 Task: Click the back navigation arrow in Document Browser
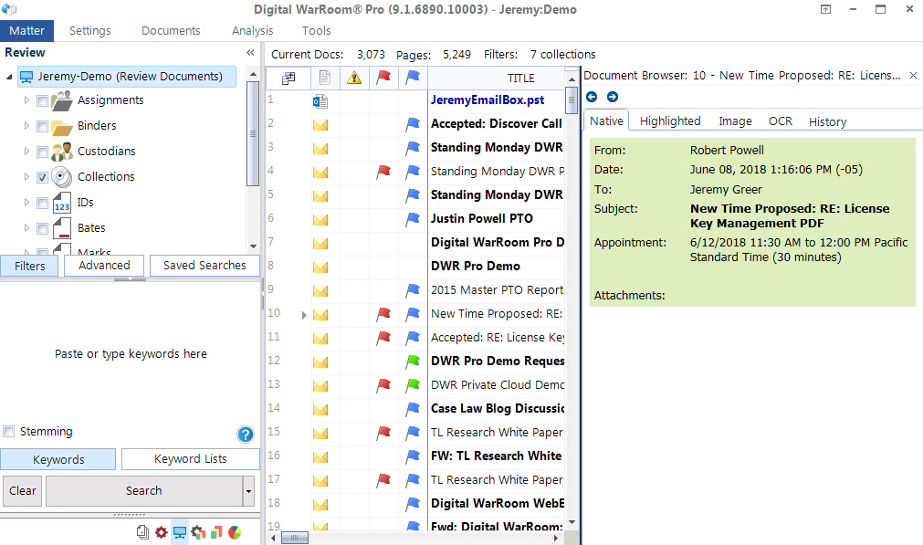(x=592, y=97)
